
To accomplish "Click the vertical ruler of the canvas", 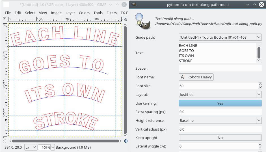I will (x=5, y=80).
